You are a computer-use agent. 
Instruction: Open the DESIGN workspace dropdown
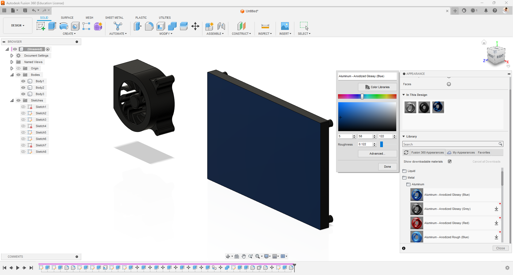[x=18, y=26]
